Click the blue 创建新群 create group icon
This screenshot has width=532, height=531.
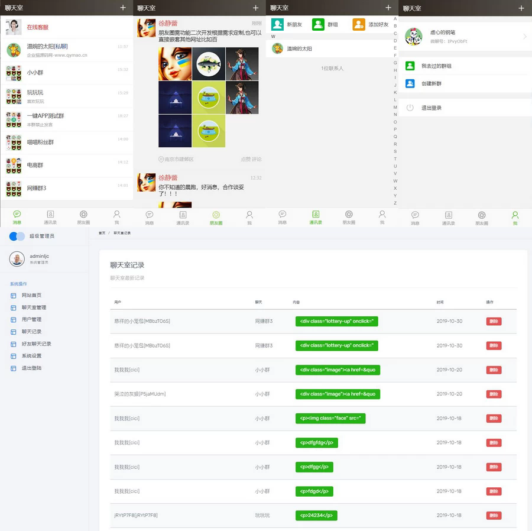tap(410, 83)
